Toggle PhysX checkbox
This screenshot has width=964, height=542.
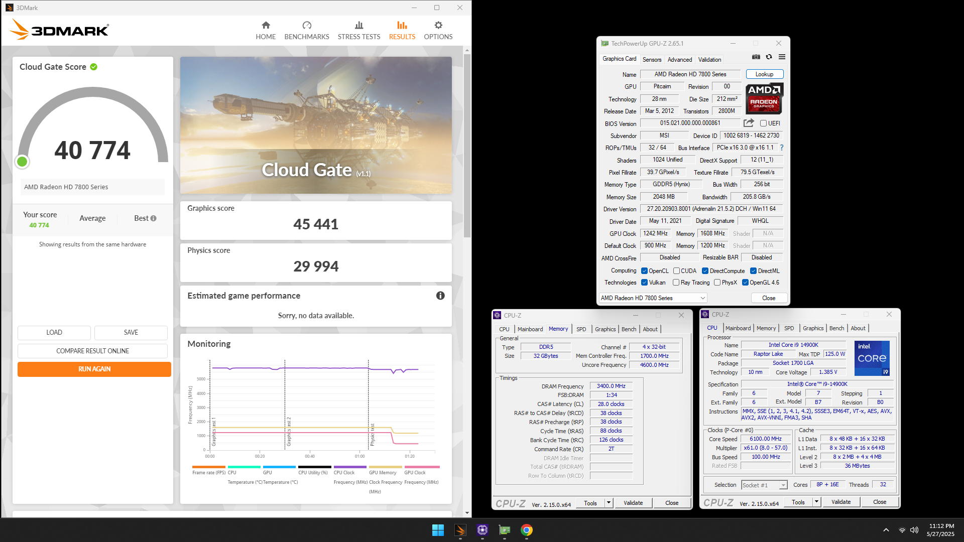coord(717,283)
